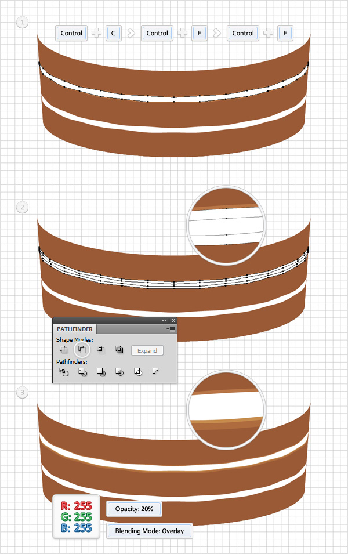Viewport: 348px width, 554px height.
Task: Click the R: 255 color value
Action: [77, 506]
